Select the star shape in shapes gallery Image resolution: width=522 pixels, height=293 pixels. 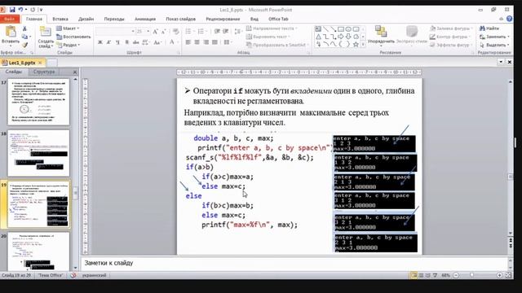[356, 44]
